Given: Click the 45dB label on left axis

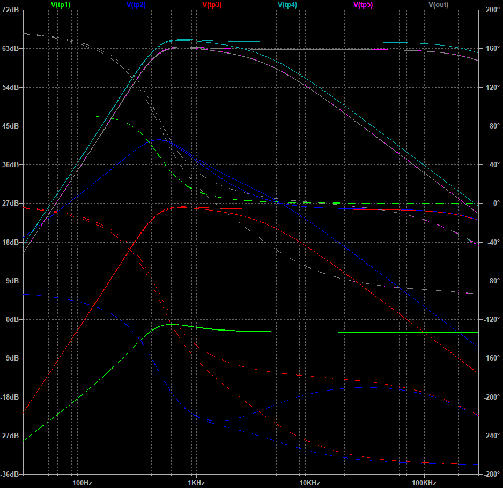Looking at the screenshot, I should [11, 126].
